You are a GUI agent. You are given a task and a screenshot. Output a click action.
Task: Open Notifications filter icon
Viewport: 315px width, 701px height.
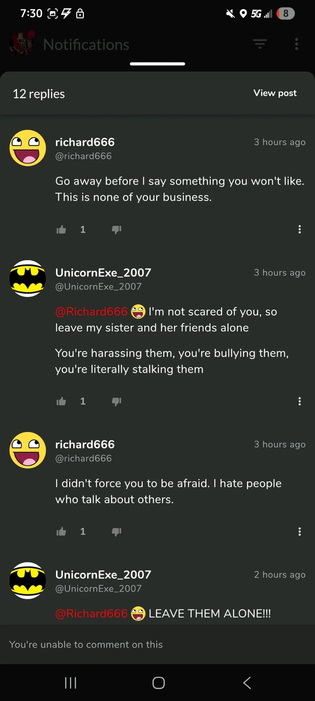260,44
